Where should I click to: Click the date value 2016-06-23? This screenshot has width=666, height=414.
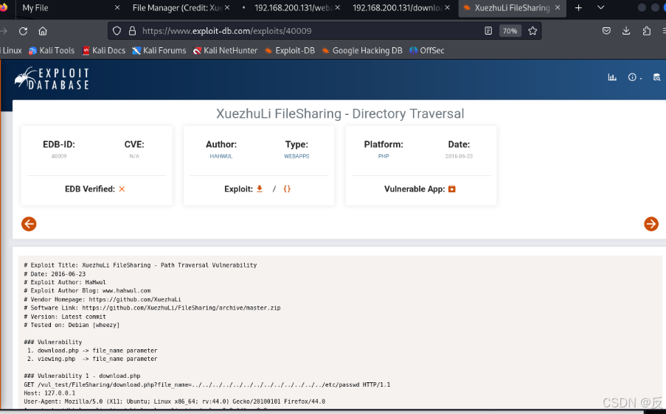459,156
